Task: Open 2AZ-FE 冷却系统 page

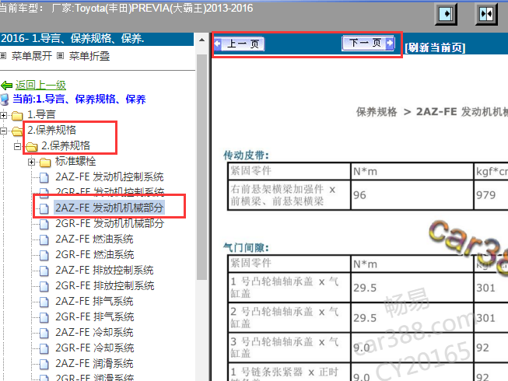Action: [94, 332]
